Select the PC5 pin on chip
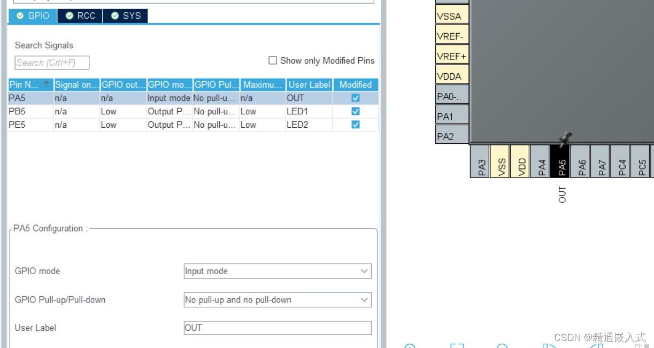This screenshot has width=654, height=348. [x=641, y=161]
